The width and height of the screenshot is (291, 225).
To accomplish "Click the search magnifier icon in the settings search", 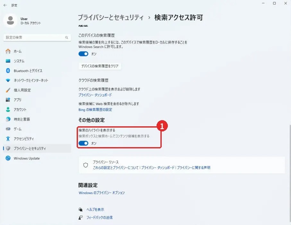I will click(67, 37).
